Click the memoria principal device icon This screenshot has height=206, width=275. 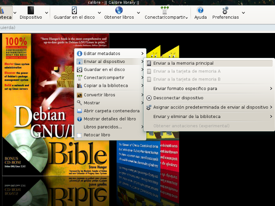(149, 63)
